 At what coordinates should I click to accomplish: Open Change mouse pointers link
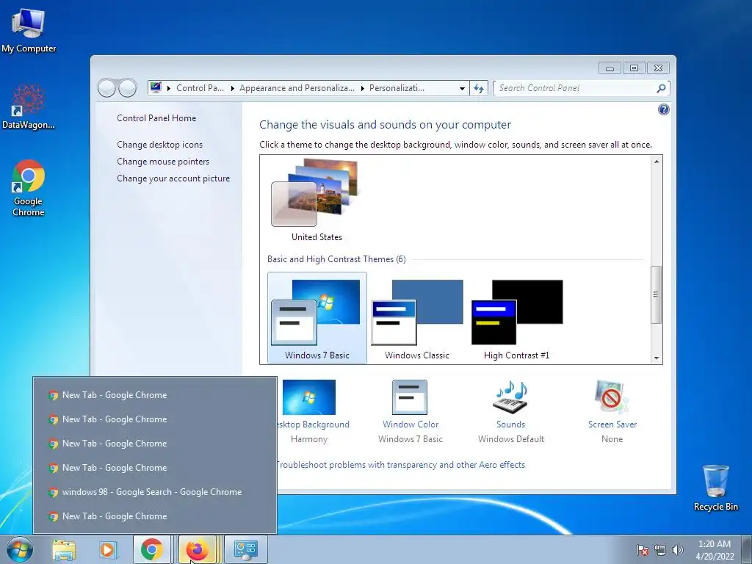pos(163,161)
